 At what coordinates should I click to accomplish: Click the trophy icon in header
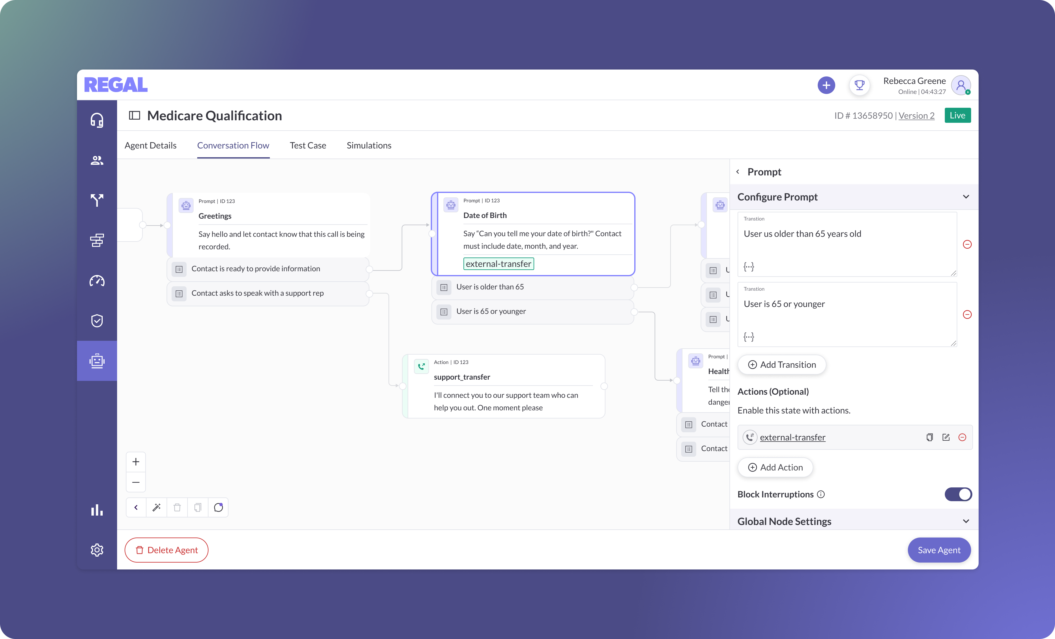[x=859, y=85]
